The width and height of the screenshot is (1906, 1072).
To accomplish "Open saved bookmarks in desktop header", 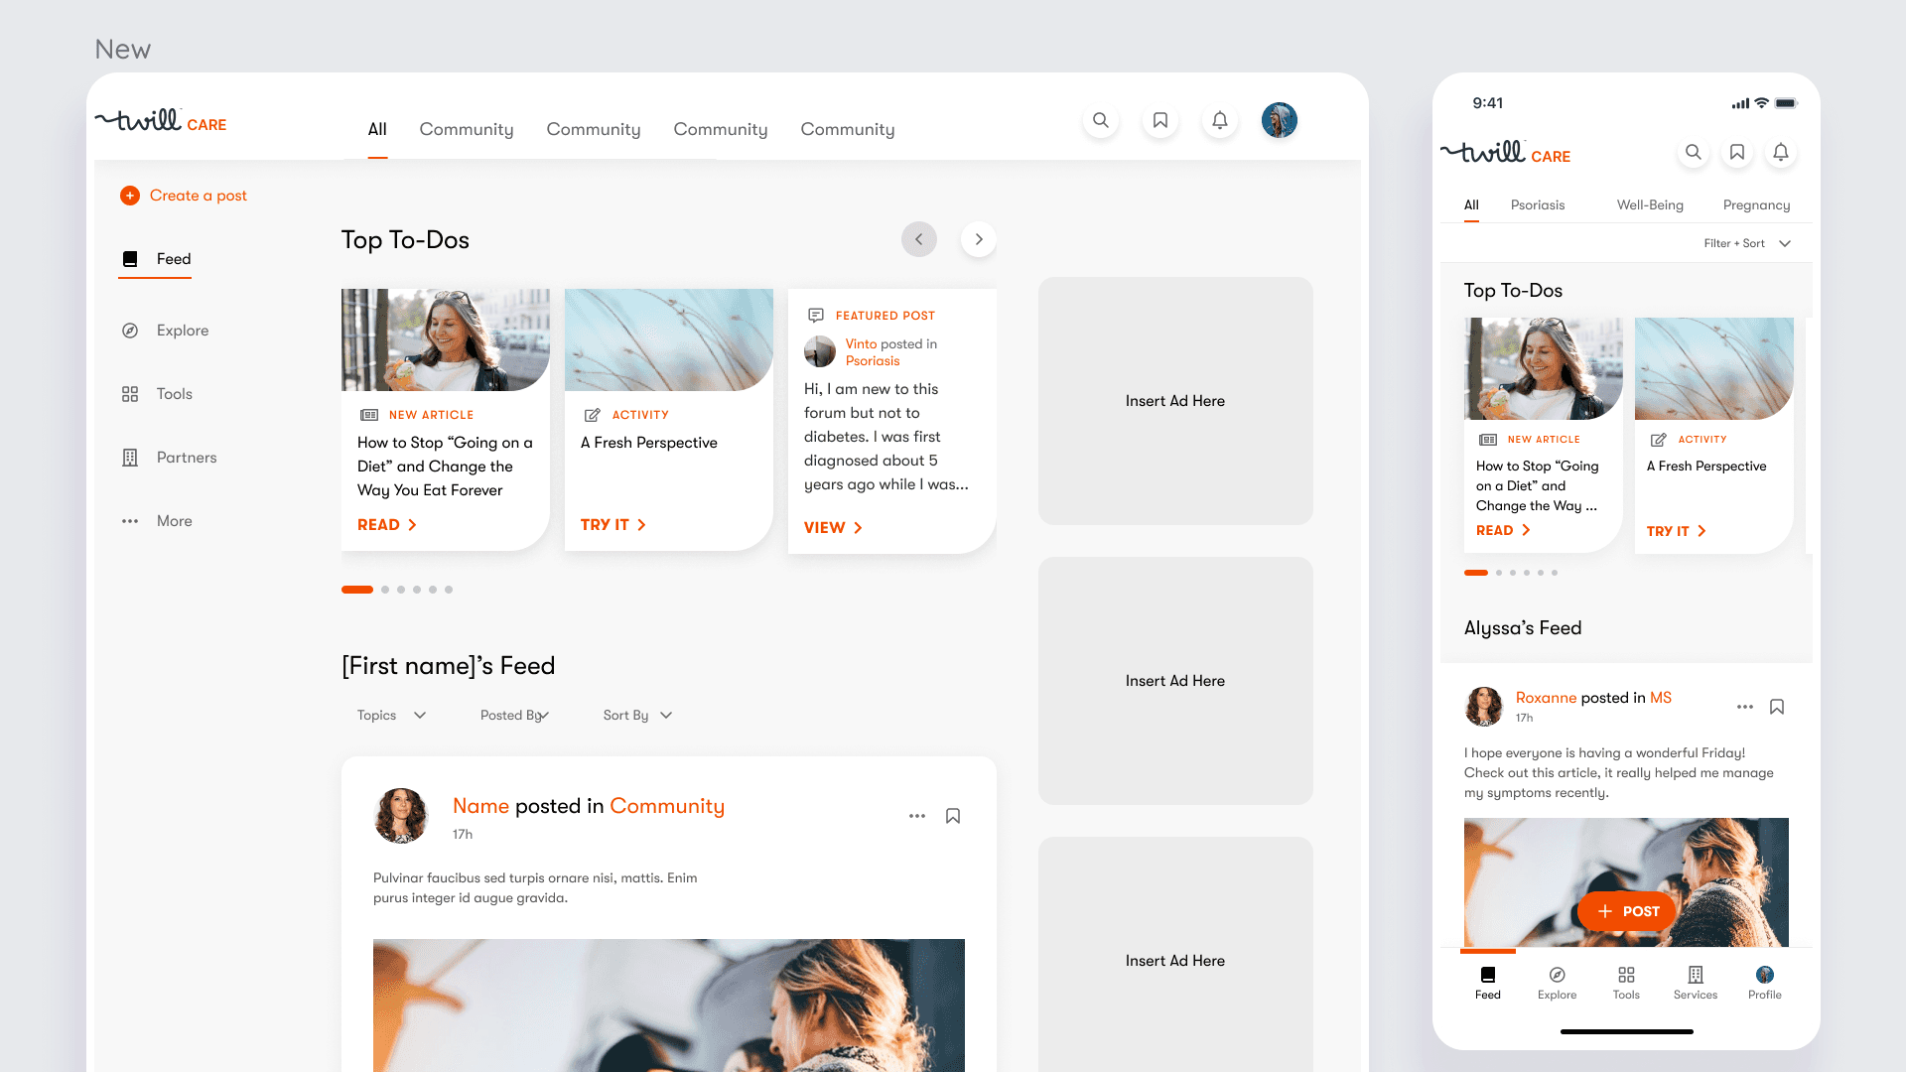I will point(1159,120).
